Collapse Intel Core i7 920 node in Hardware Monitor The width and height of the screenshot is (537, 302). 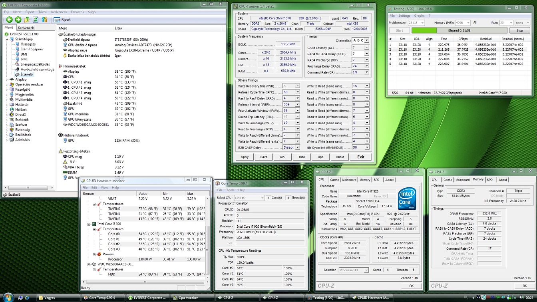pos(89,224)
